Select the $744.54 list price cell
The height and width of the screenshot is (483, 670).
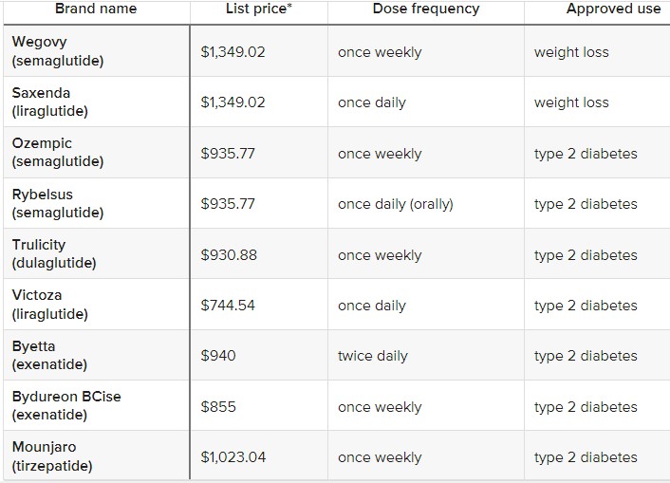[228, 306]
